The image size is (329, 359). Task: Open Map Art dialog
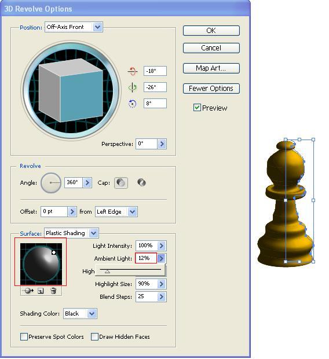211,68
